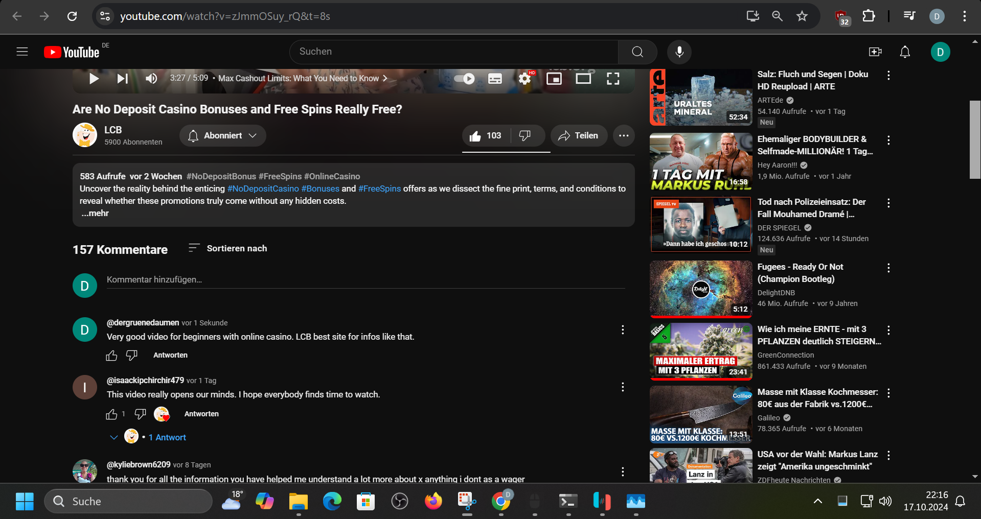This screenshot has width=981, height=519.
Task: Click the Teilen share button
Action: 579,136
